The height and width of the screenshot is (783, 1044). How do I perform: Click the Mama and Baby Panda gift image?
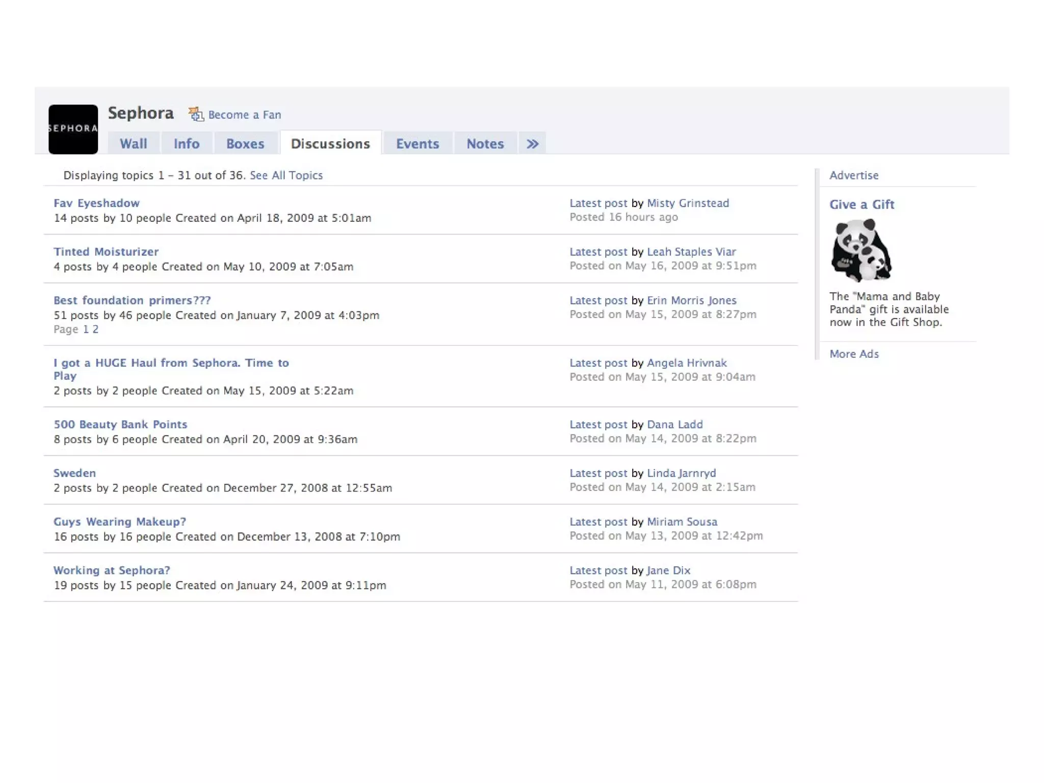coord(861,250)
